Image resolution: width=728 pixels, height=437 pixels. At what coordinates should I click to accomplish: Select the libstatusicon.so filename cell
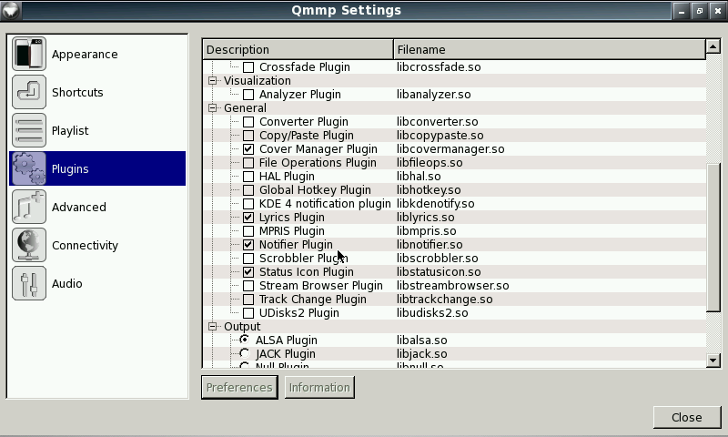439,272
